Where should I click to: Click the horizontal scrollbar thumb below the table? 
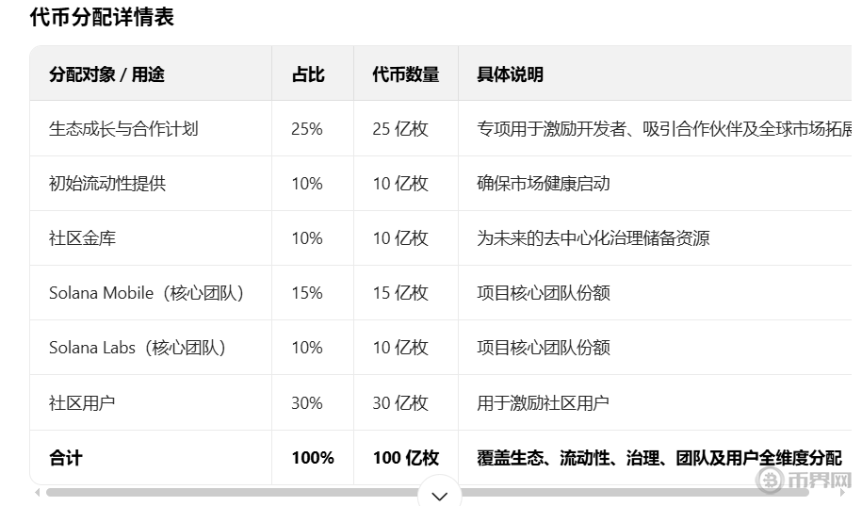point(427,492)
